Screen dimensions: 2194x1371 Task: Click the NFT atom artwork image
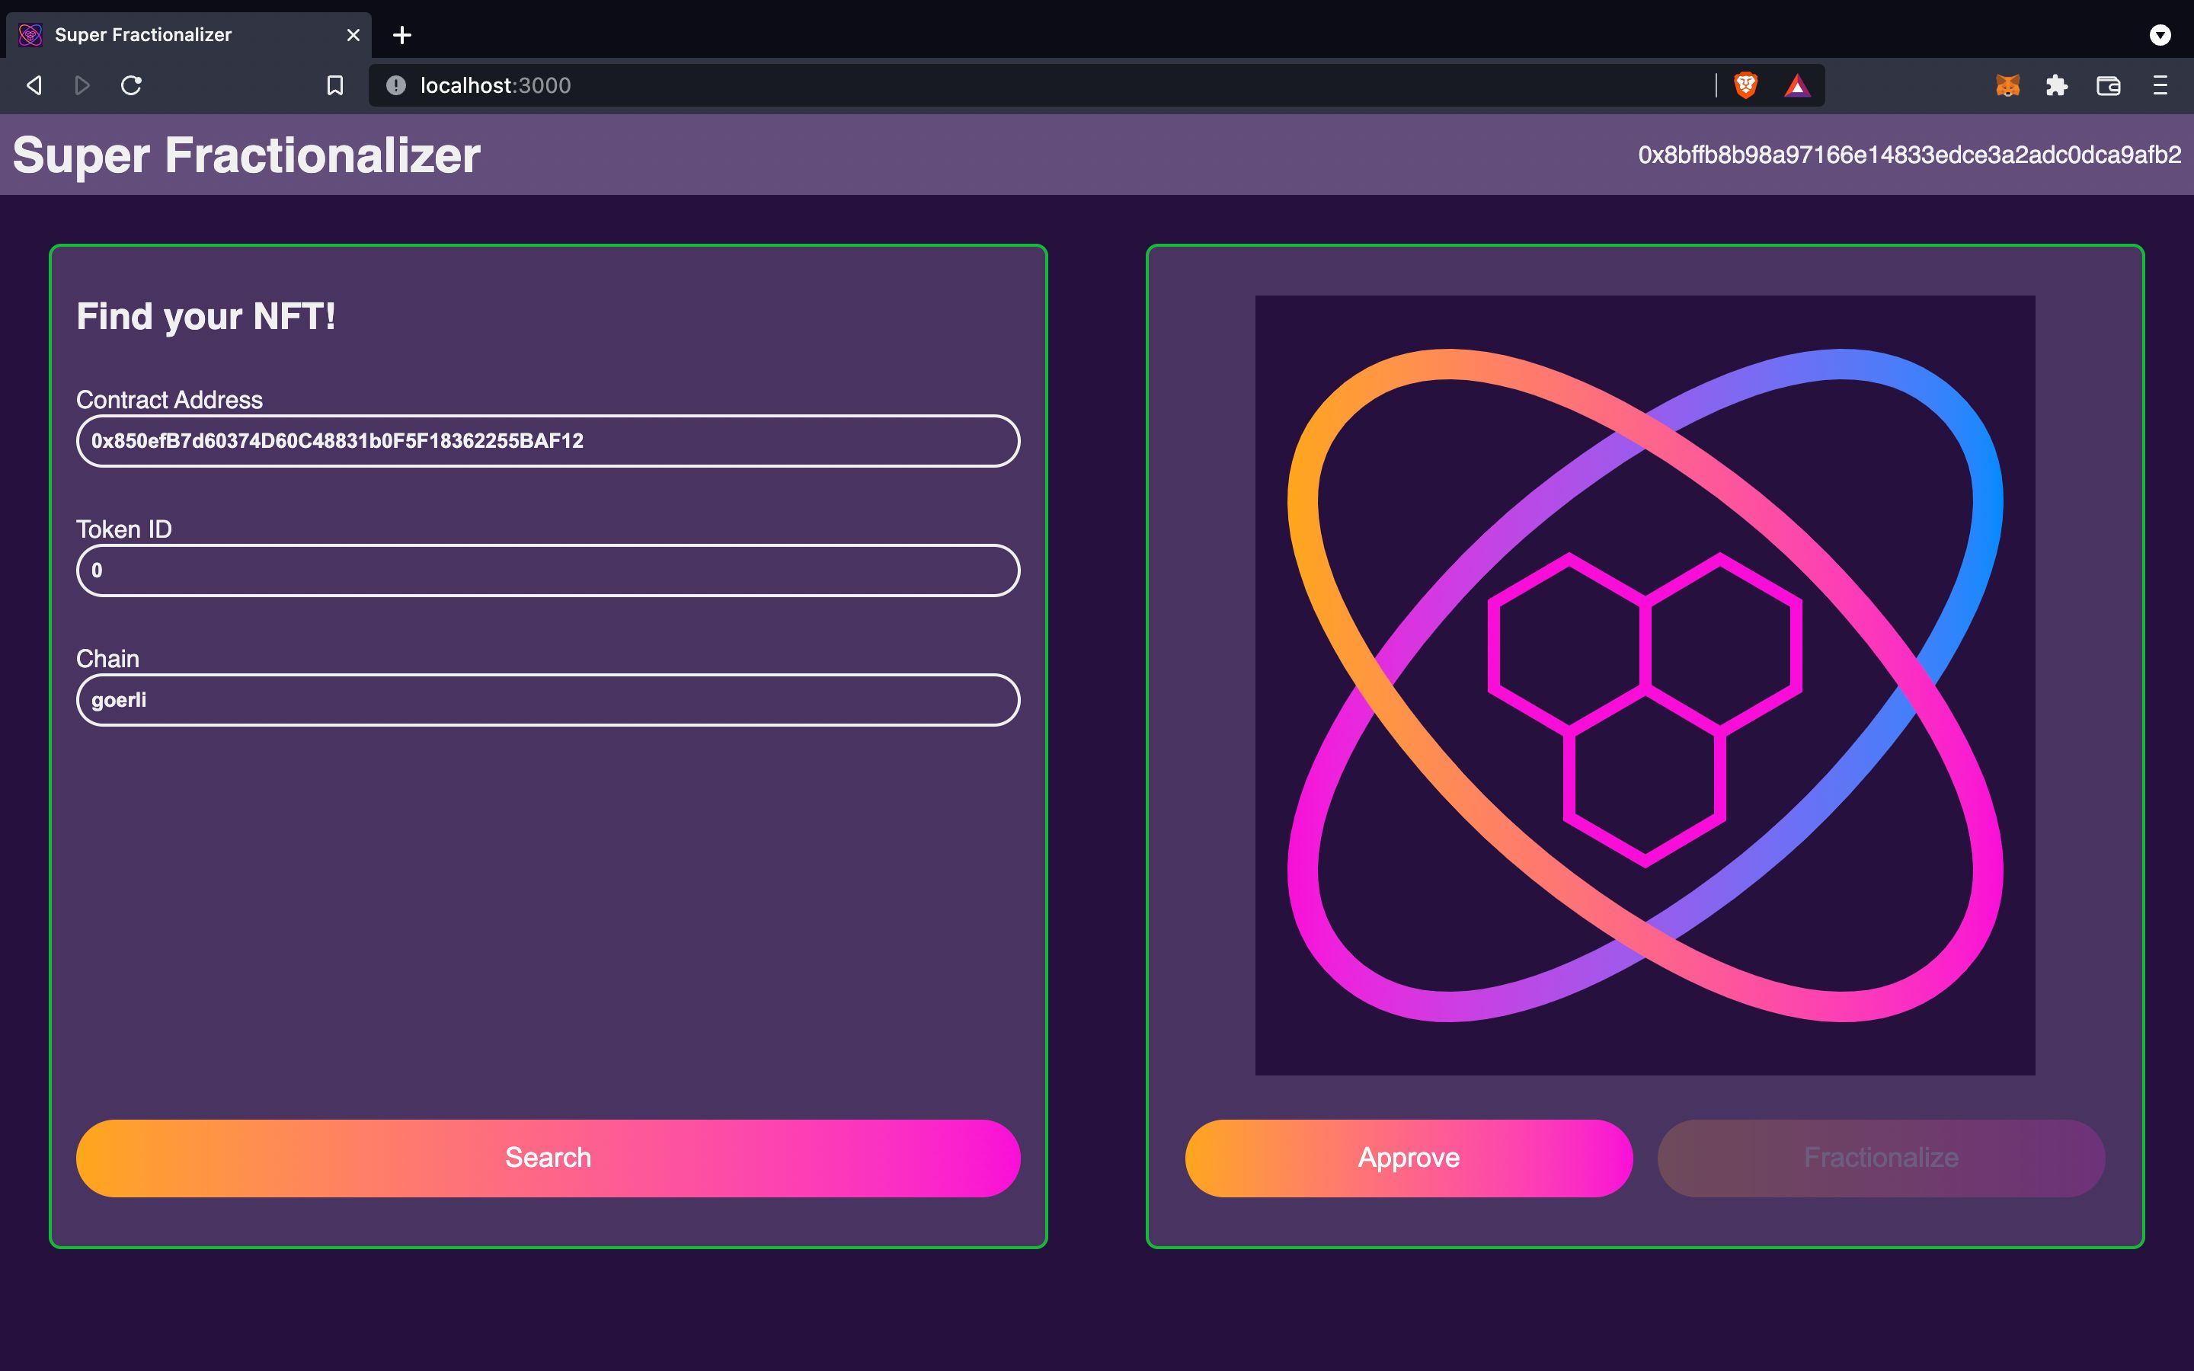(x=1645, y=685)
